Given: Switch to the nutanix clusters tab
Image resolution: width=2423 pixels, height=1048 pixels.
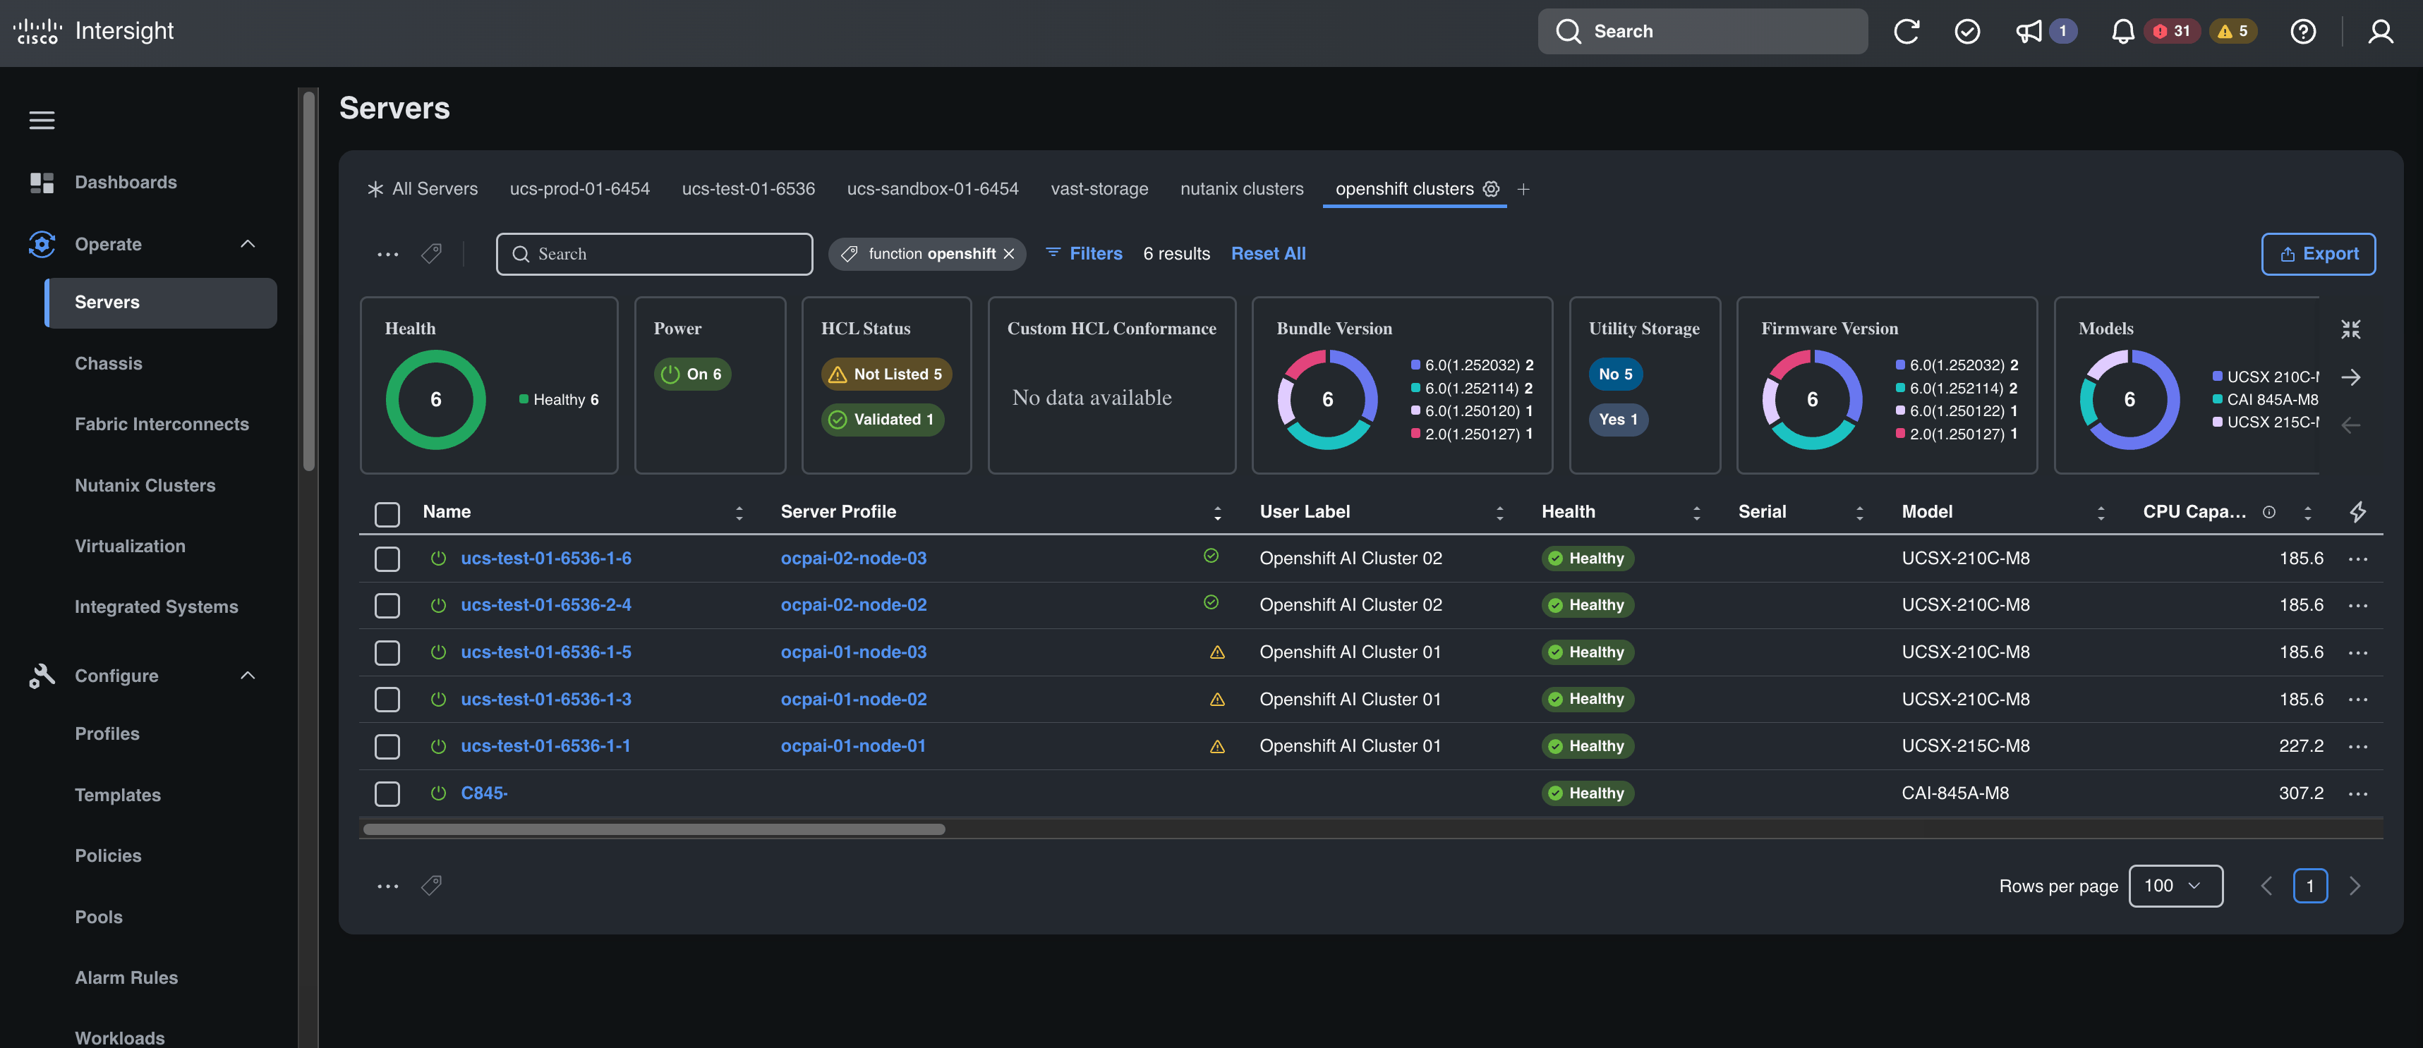Looking at the screenshot, I should (1242, 189).
